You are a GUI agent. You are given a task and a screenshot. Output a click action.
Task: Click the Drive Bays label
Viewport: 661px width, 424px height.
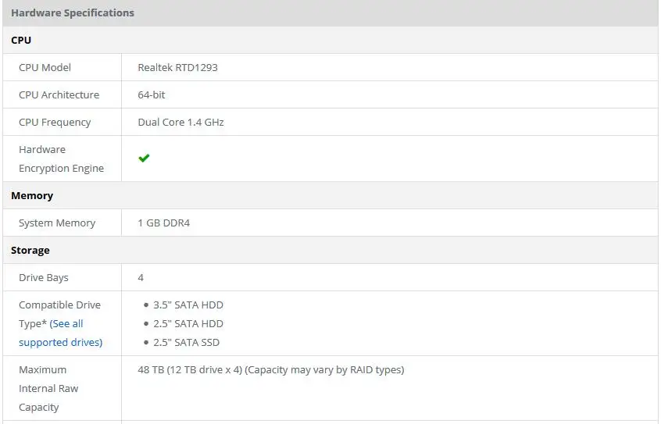pyautogui.click(x=44, y=278)
